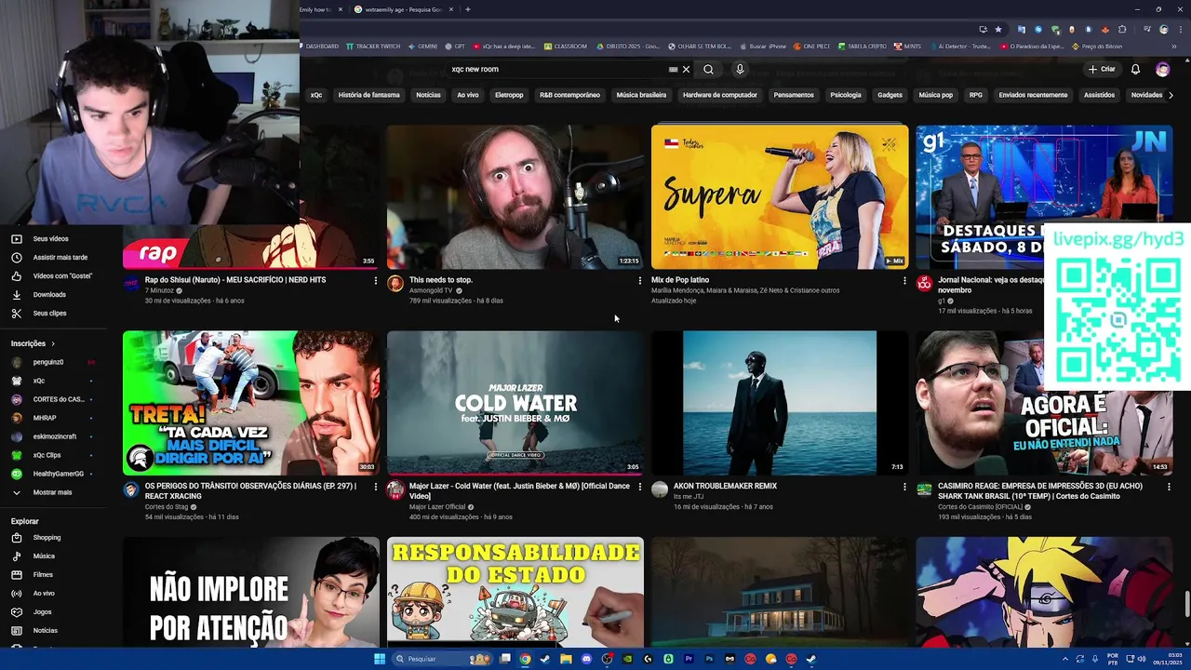This screenshot has height=670, width=1191.
Task: Open new browser tab with plus button
Action: point(467,9)
